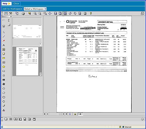Select the ellipse outline drawing tool
This screenshot has width=146, height=129.
click(x=4, y=97)
